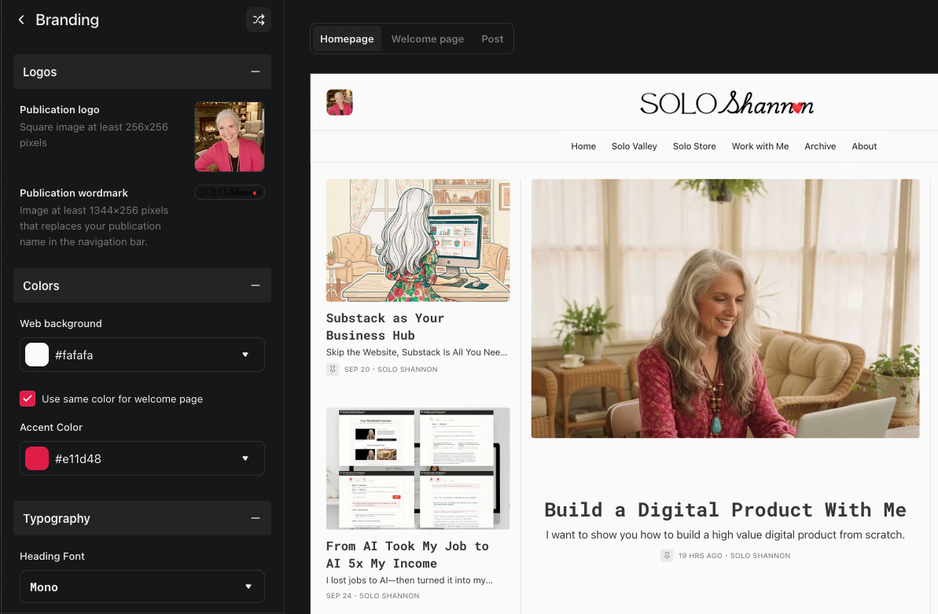Open Home in the preview navigation
Screen dimensions: 938x614
(x=583, y=146)
